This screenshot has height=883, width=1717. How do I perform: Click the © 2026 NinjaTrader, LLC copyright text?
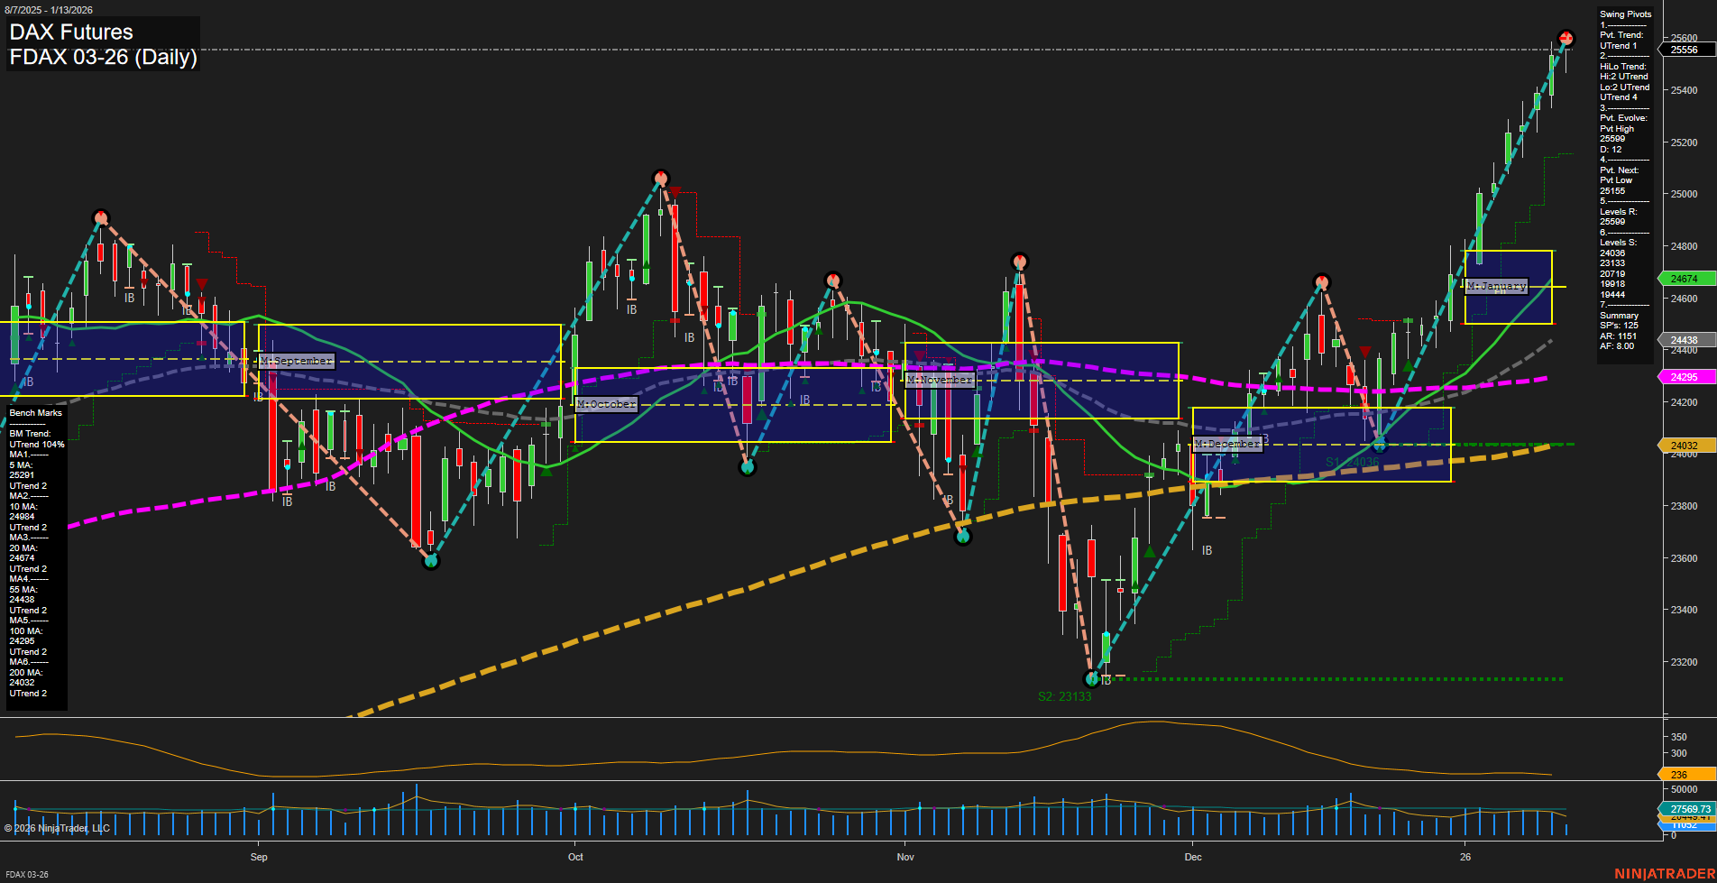point(58,827)
